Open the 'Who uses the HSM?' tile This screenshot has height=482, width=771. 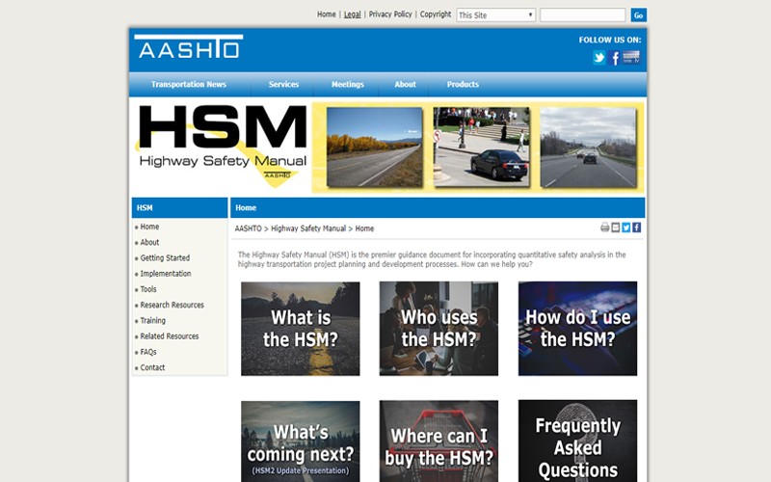pos(439,329)
